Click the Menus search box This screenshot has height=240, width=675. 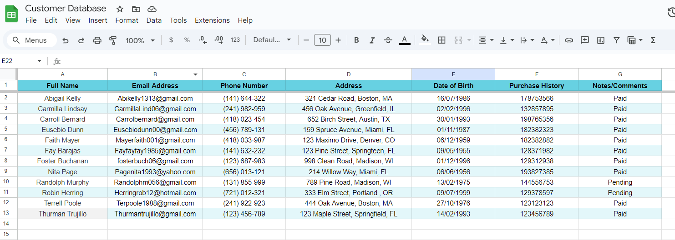pos(32,40)
